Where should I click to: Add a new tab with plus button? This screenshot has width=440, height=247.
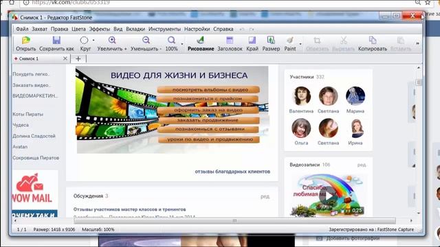point(78,58)
